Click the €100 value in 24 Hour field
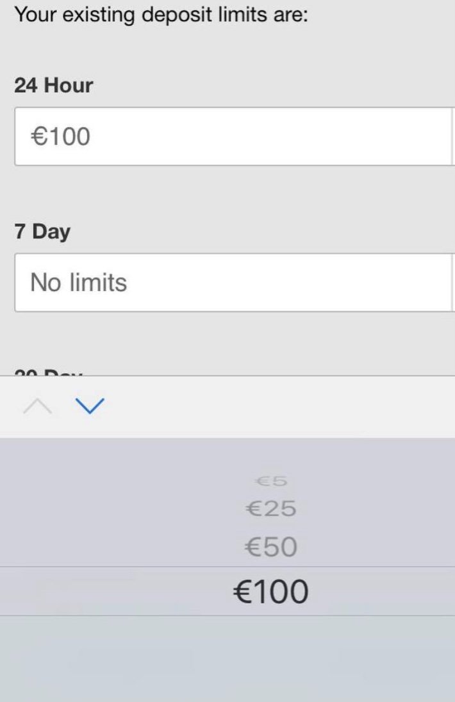This screenshot has height=702, width=455. (x=61, y=137)
